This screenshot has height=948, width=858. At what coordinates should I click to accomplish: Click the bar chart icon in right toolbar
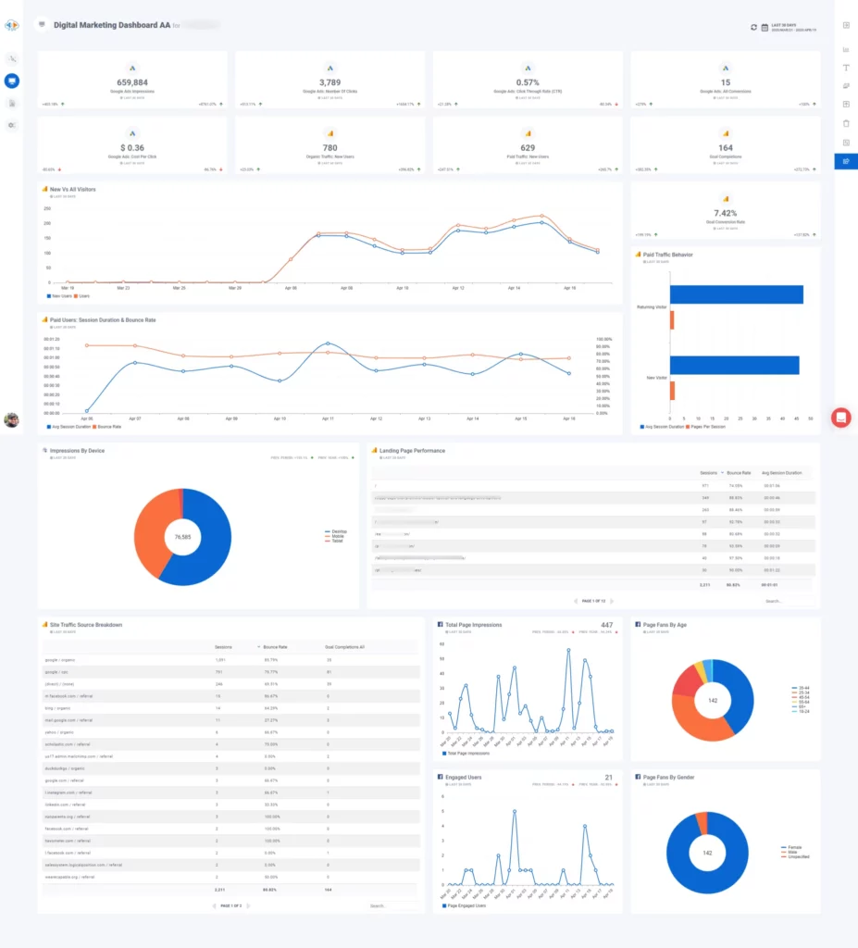846,50
